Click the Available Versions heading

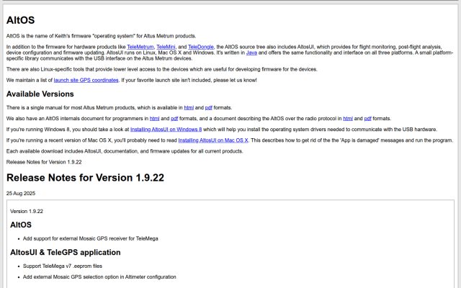pos(40,94)
